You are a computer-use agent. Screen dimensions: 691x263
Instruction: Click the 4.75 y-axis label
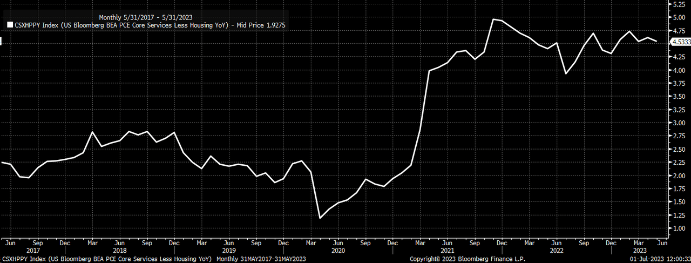tap(679, 30)
